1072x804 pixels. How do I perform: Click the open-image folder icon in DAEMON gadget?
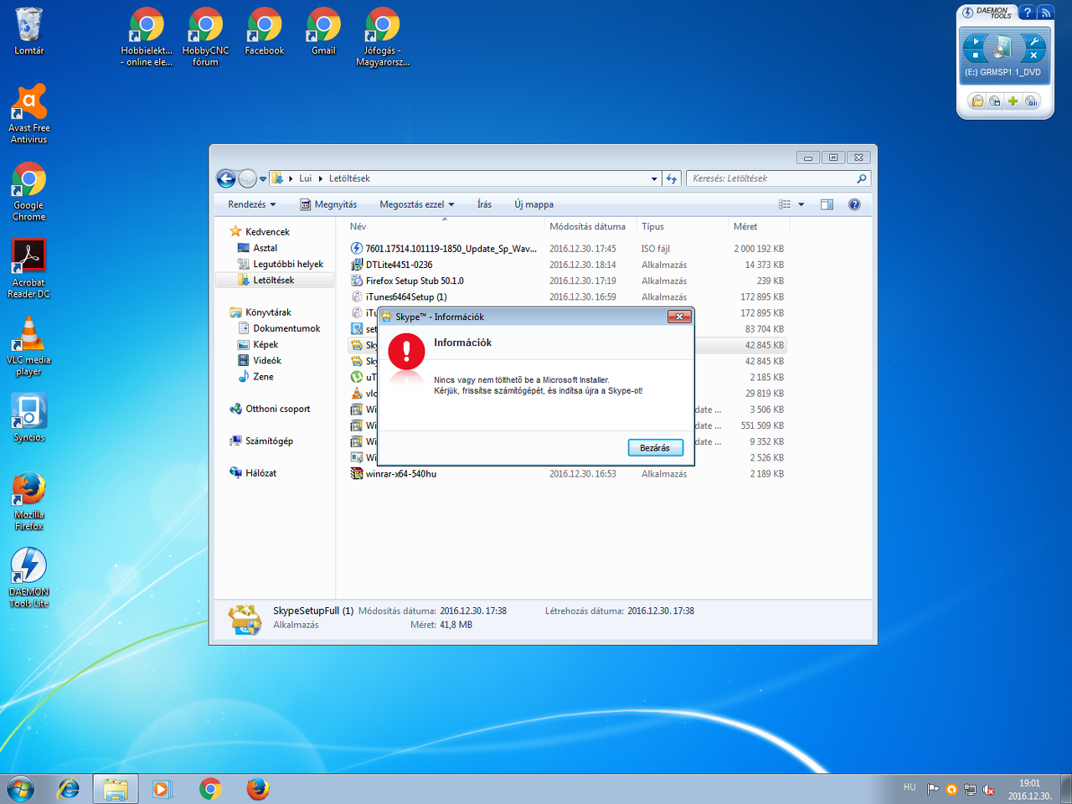(x=977, y=101)
